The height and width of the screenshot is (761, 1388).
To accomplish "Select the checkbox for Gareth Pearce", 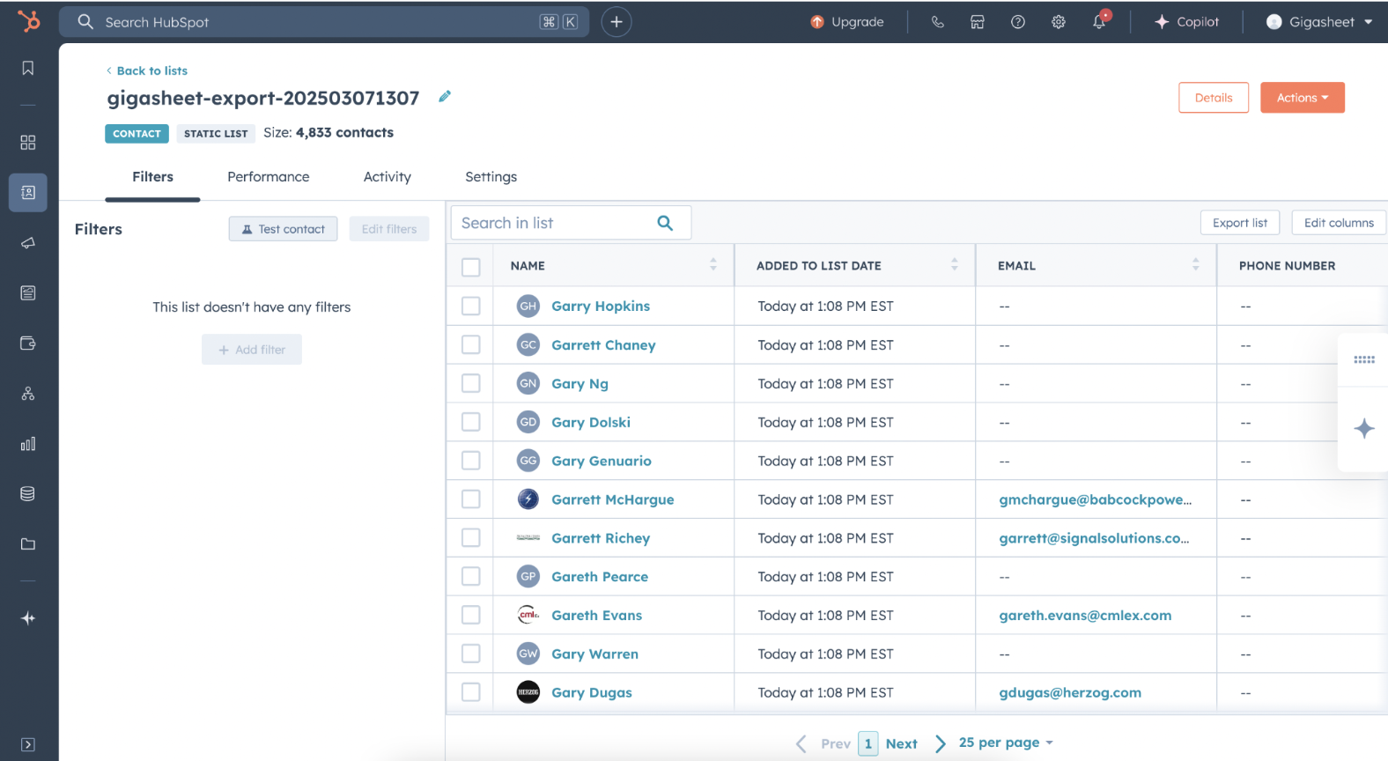I will pyautogui.click(x=471, y=576).
